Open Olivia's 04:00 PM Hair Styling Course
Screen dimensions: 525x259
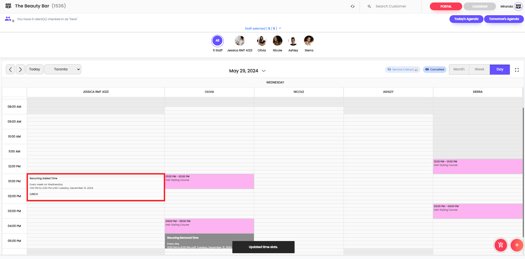[209, 226]
